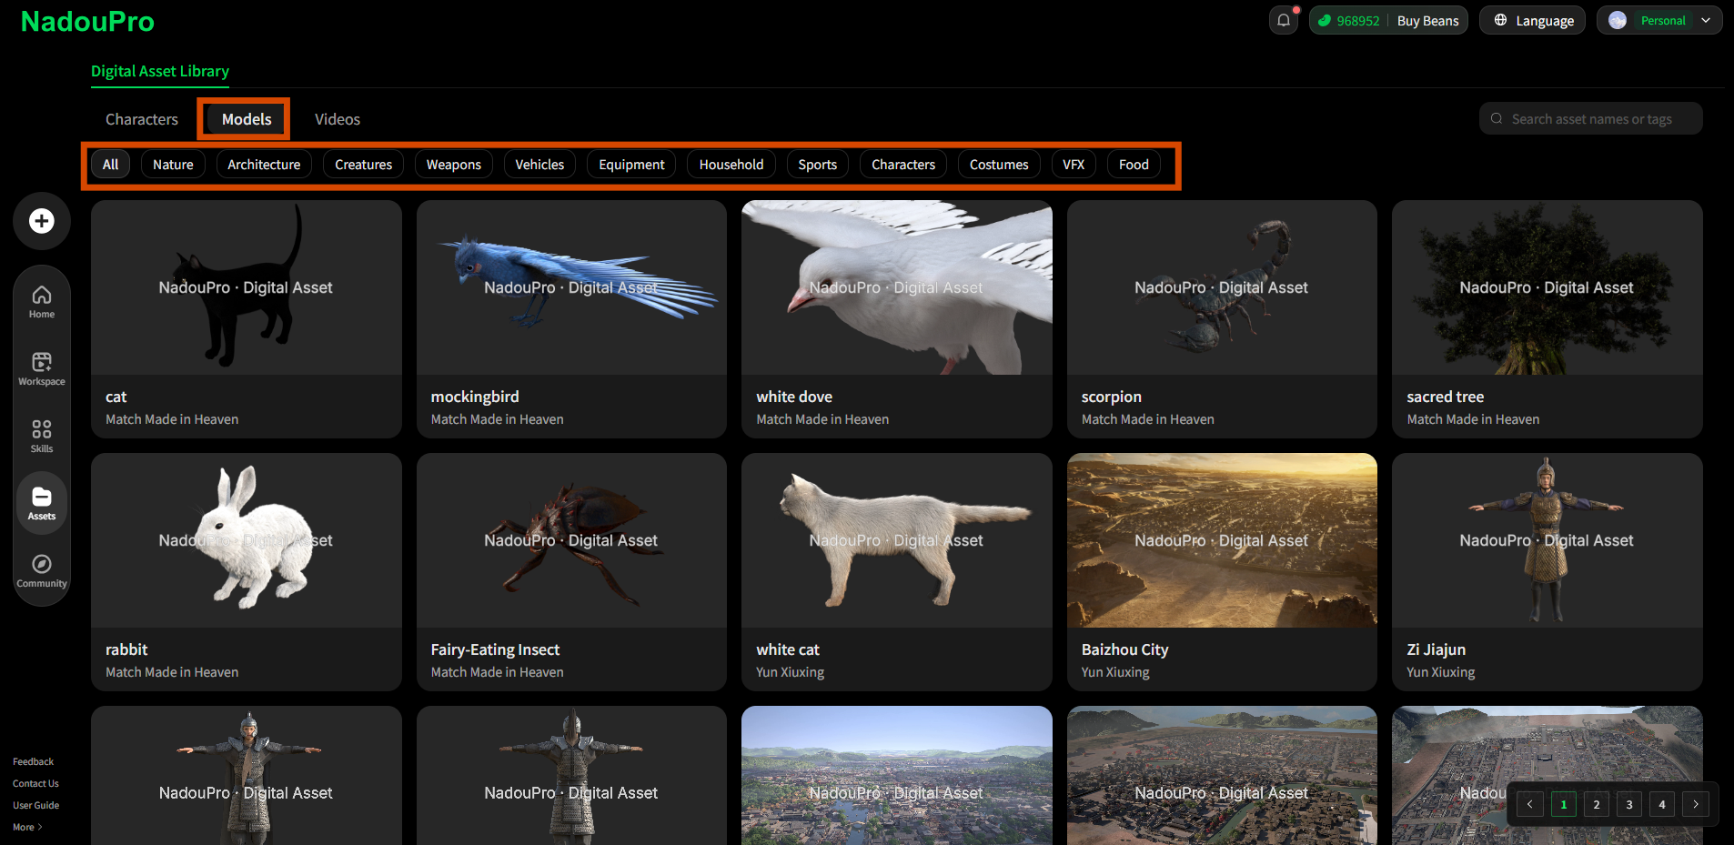
Task: Open Community from the sidebar
Action: pos(42,571)
